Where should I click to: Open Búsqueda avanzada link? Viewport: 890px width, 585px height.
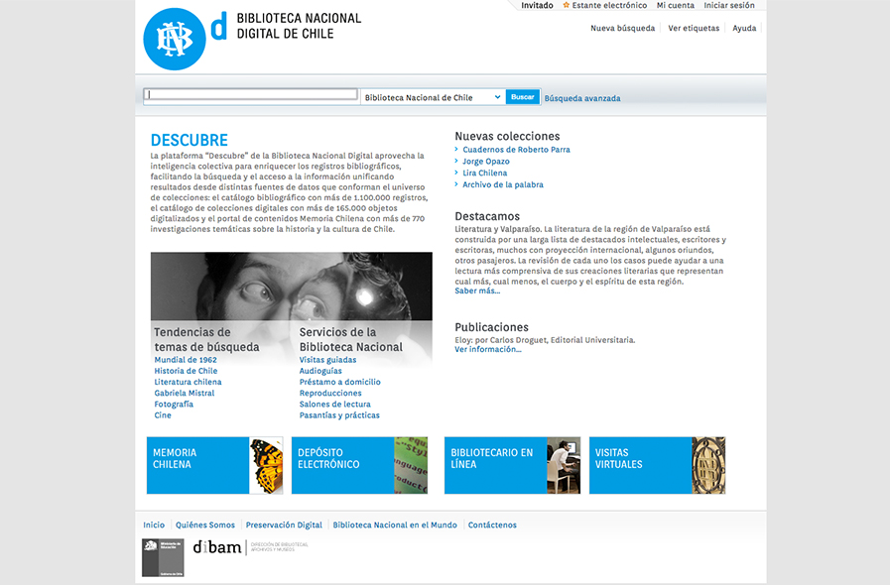click(582, 98)
